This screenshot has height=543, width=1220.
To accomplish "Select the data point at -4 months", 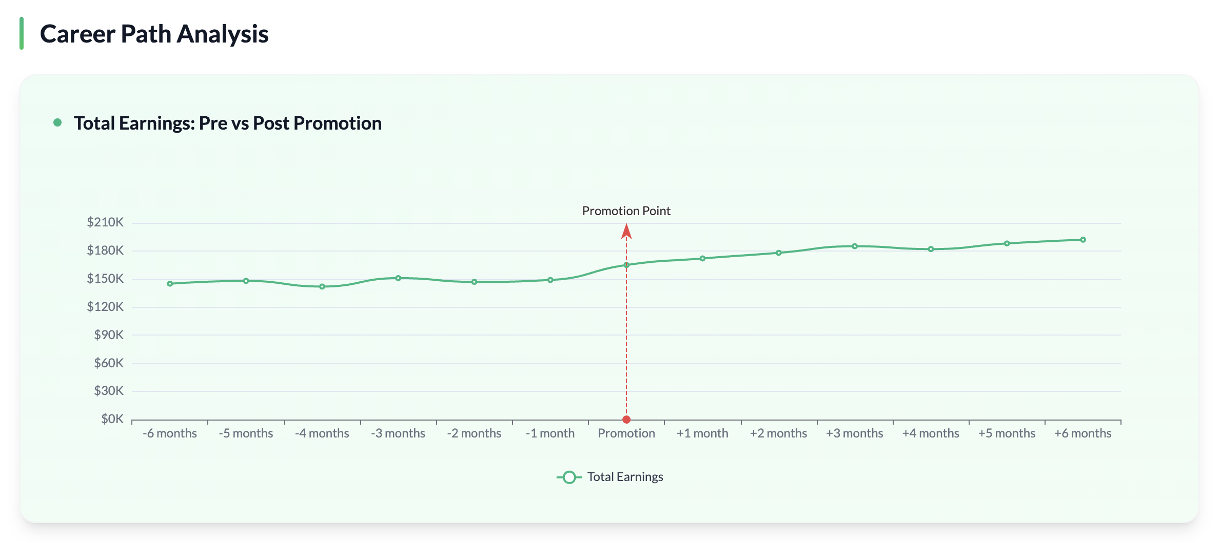I will (322, 287).
